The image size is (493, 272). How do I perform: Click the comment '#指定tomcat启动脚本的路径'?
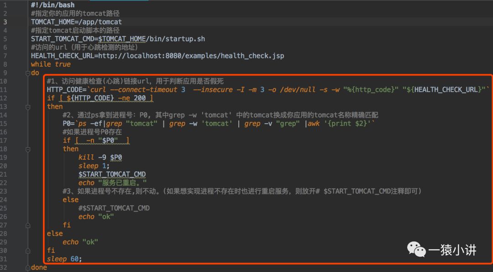pyautogui.click(x=75, y=31)
